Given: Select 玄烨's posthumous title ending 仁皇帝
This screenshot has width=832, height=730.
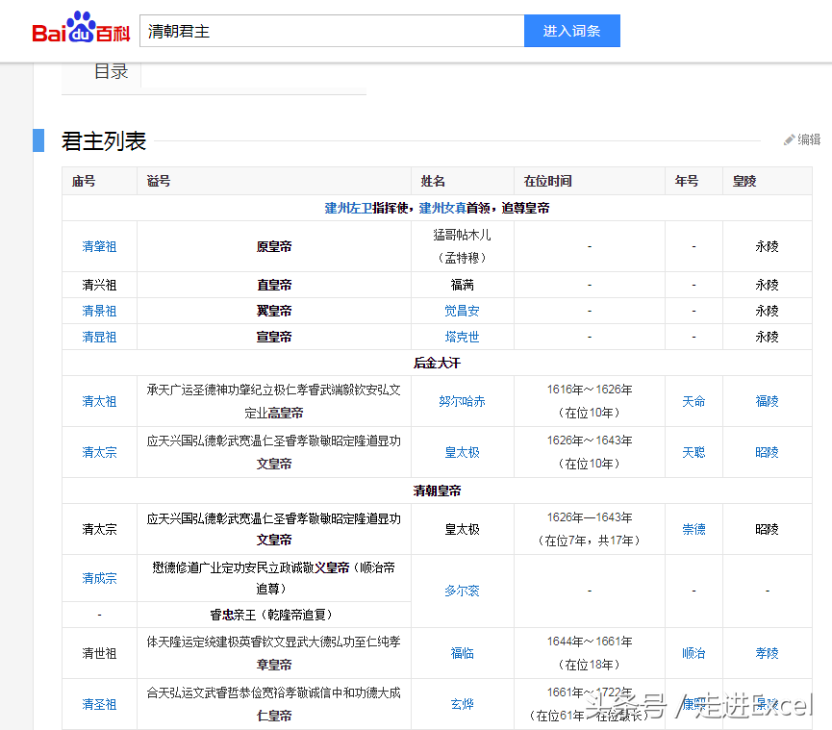Looking at the screenshot, I should (274, 704).
